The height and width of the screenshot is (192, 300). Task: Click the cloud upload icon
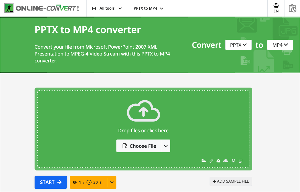pos(144,111)
